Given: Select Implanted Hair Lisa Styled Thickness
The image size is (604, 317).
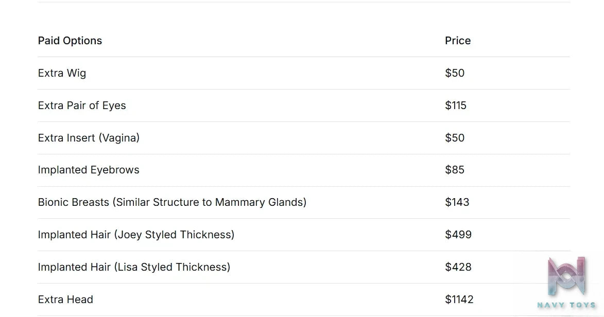Looking at the screenshot, I should click(134, 267).
